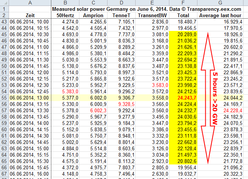
Task: Select the 'Average last hour' header cell
Action: [223, 15]
